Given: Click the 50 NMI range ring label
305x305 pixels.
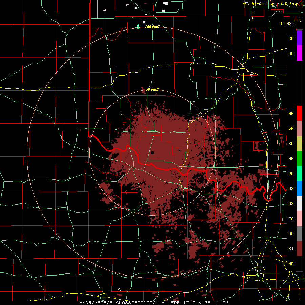Looking at the screenshot, I should click(x=152, y=89).
